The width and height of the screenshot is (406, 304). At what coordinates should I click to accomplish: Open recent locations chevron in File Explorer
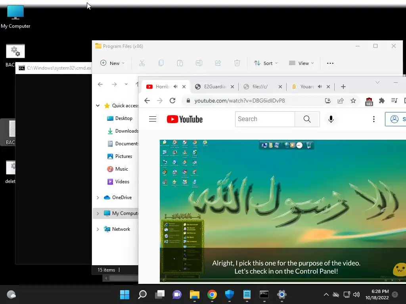(126, 84)
